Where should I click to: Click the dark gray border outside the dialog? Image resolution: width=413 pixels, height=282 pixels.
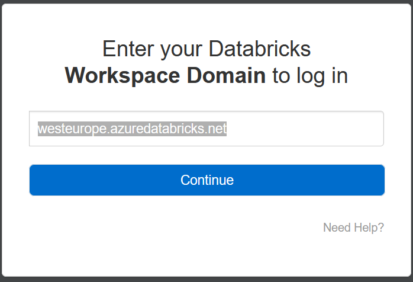click(x=206, y=279)
